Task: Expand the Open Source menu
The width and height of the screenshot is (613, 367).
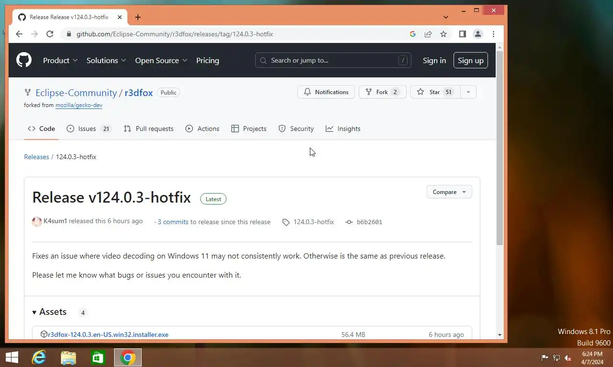Action: [161, 60]
